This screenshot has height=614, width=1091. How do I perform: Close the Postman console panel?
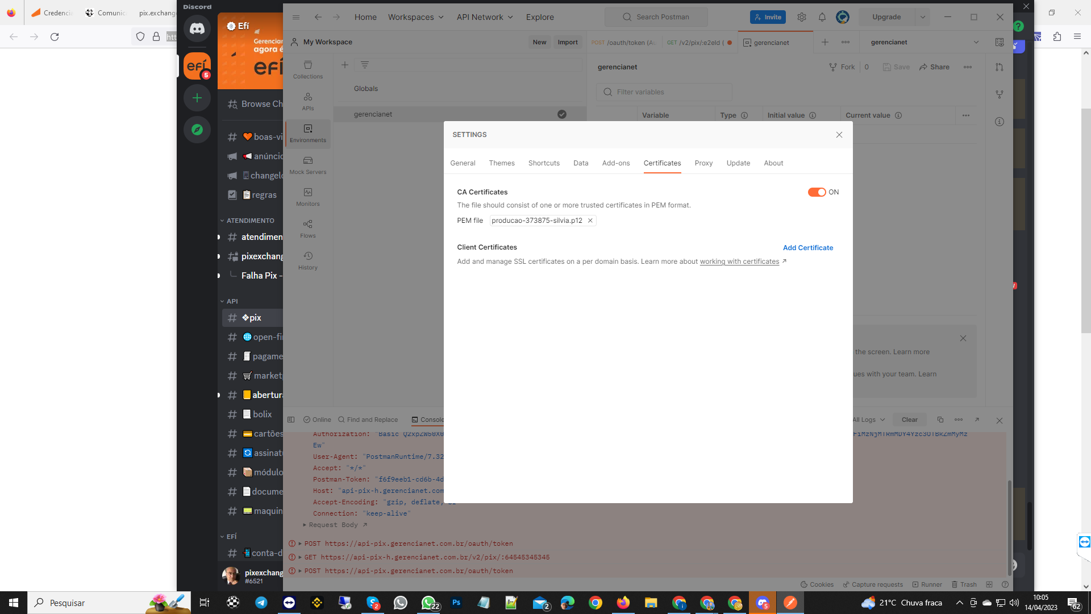pos(1000,420)
